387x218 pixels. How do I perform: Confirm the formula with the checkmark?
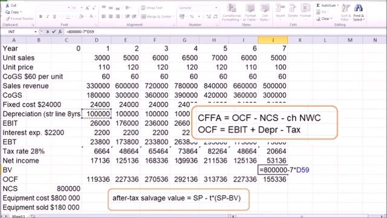pos(54,31)
